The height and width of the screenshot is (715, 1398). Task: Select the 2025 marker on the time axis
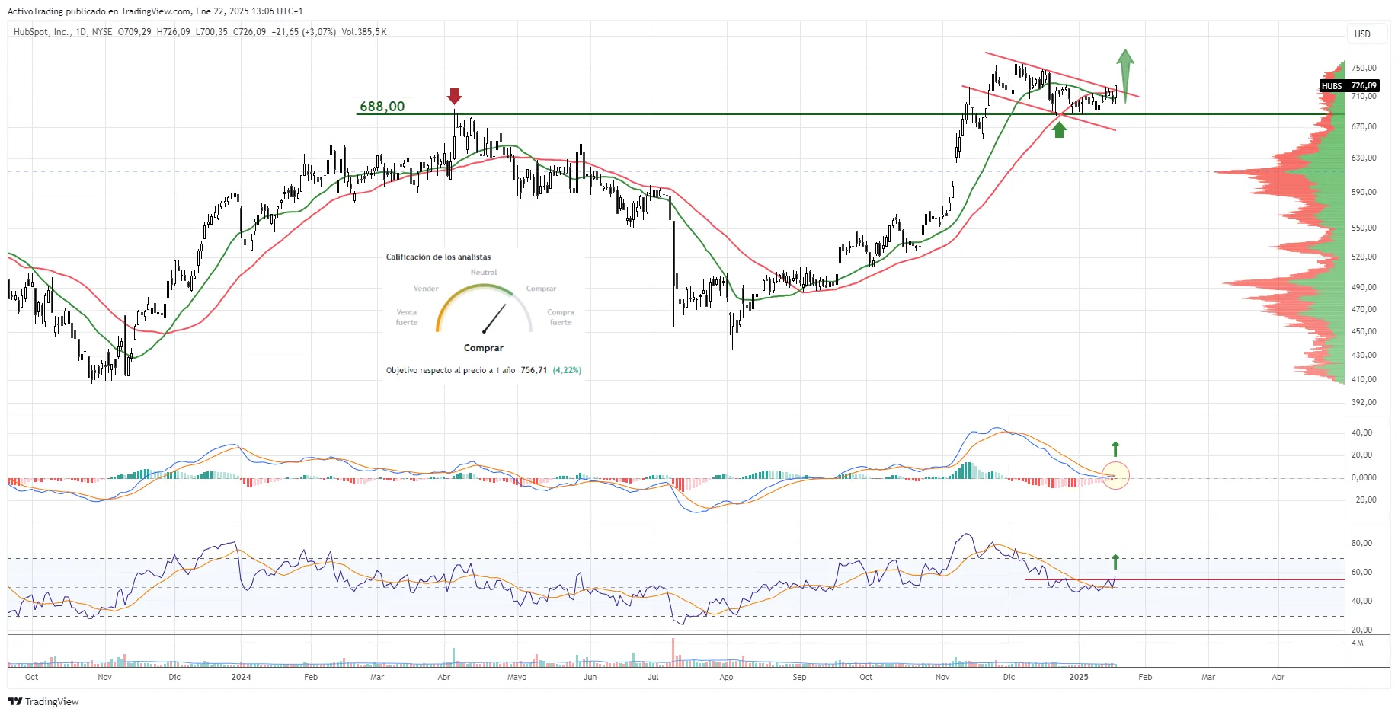1079,677
